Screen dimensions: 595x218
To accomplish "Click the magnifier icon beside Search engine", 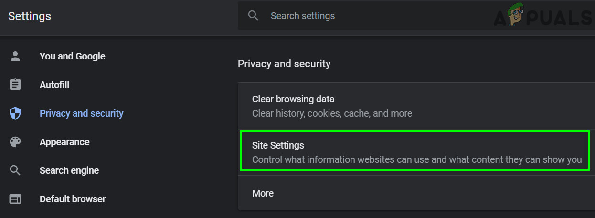I will [x=15, y=170].
